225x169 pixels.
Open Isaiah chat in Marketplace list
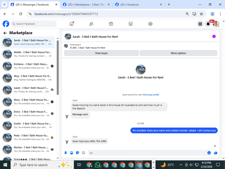28,90
